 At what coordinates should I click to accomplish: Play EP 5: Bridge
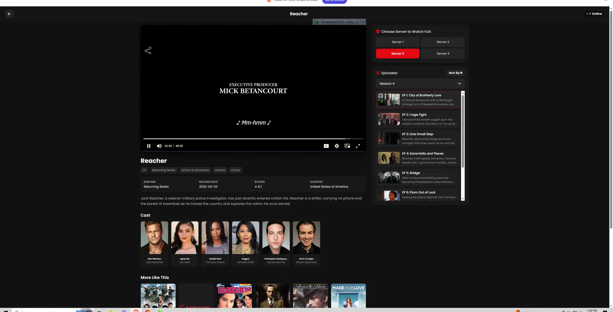(418, 177)
